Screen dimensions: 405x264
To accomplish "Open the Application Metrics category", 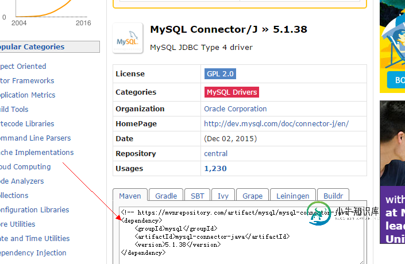I will pos(28,95).
